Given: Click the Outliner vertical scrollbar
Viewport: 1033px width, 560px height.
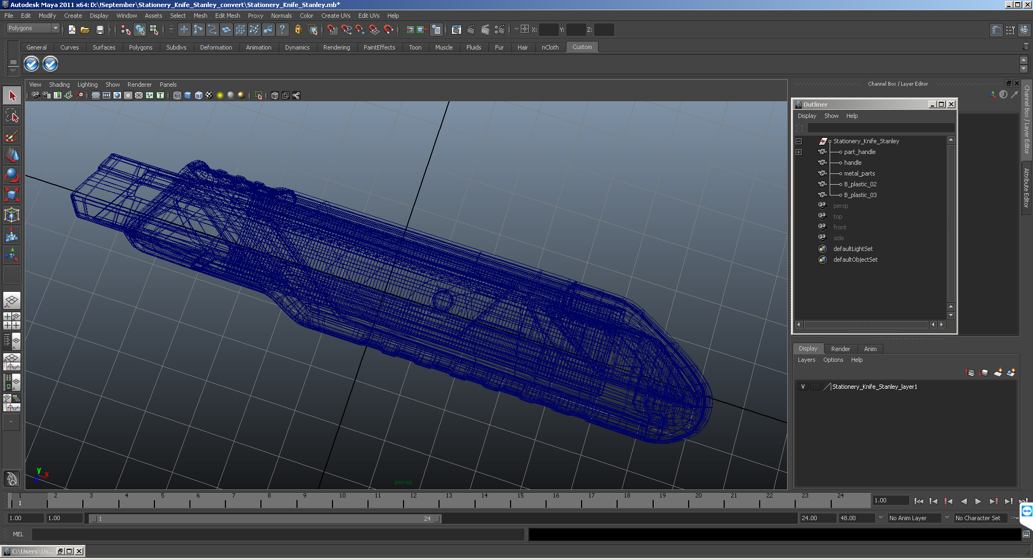Looking at the screenshot, I should [x=951, y=223].
